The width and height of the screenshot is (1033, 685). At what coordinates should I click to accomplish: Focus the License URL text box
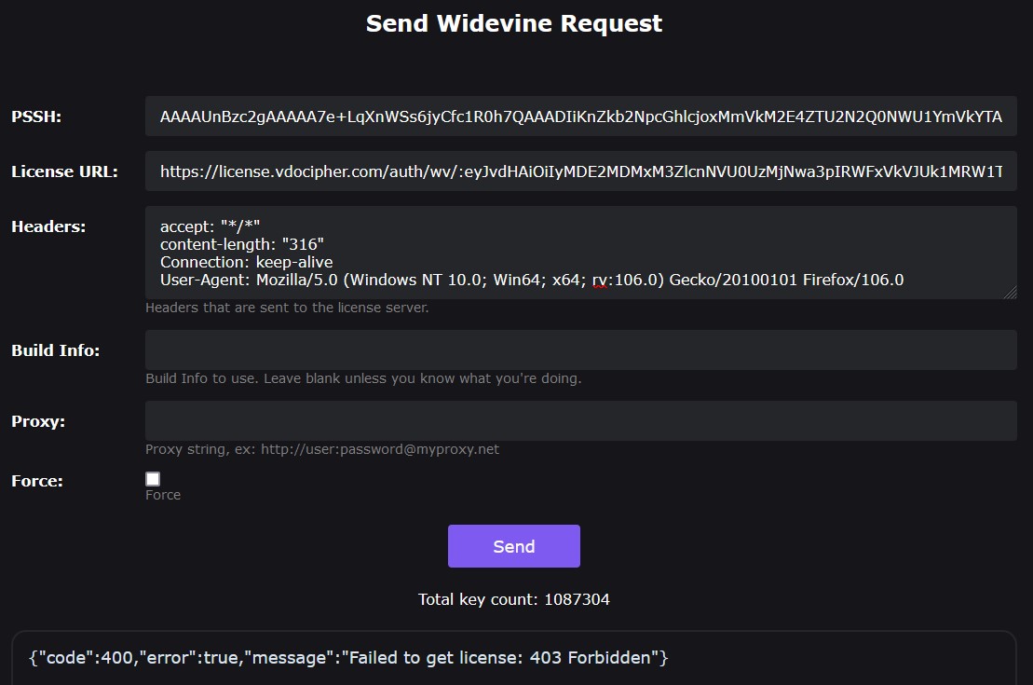tap(580, 171)
